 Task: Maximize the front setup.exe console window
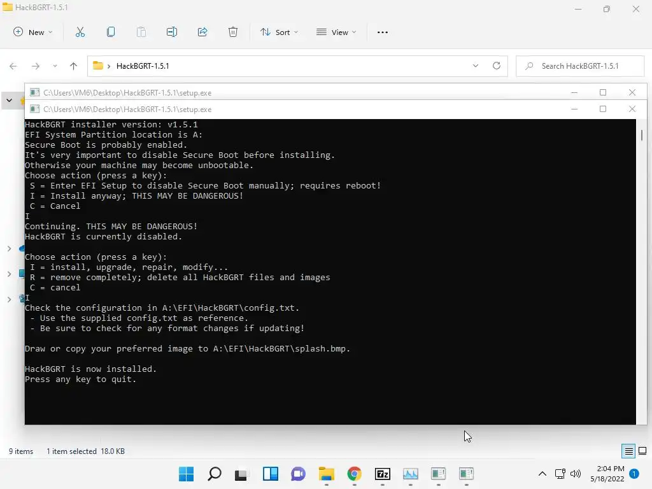tap(603, 109)
